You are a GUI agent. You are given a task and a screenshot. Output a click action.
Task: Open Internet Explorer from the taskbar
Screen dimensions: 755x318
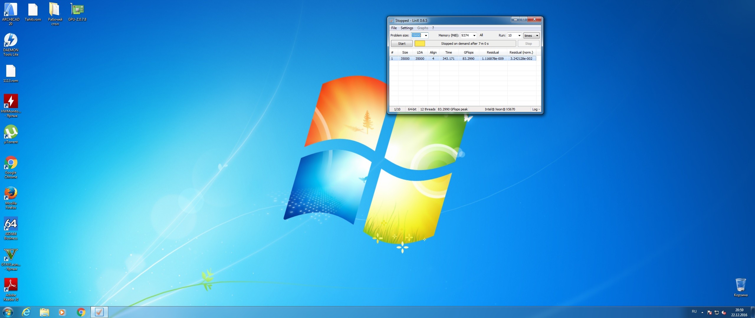(26, 312)
